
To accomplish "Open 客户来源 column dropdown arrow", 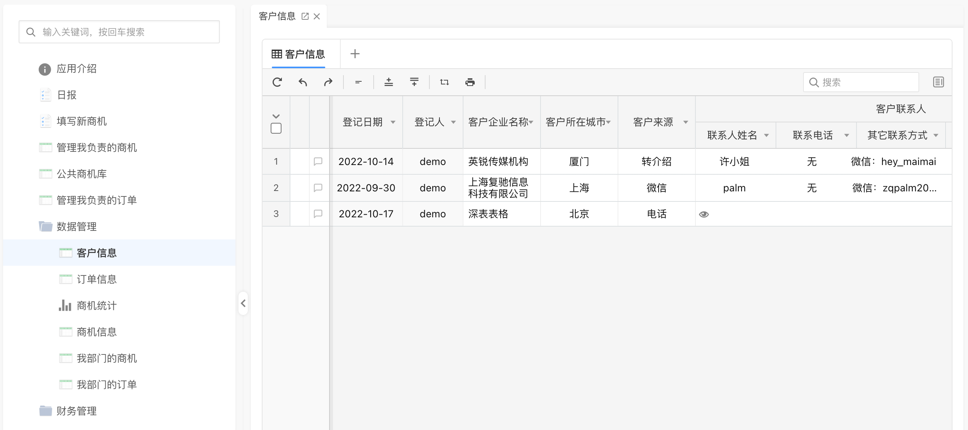I will click(x=686, y=122).
